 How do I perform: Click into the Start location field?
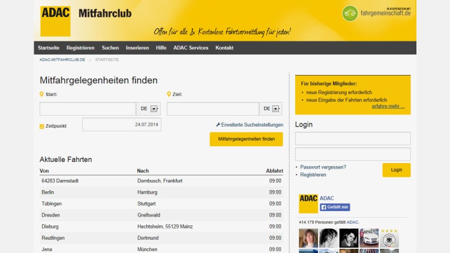coord(88,109)
